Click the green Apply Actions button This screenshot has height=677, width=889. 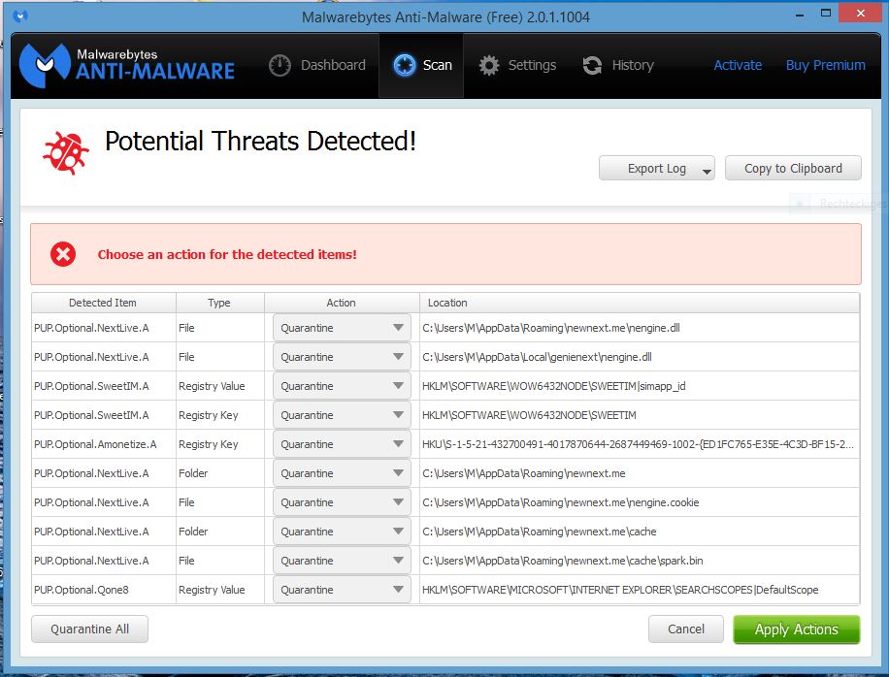click(797, 629)
